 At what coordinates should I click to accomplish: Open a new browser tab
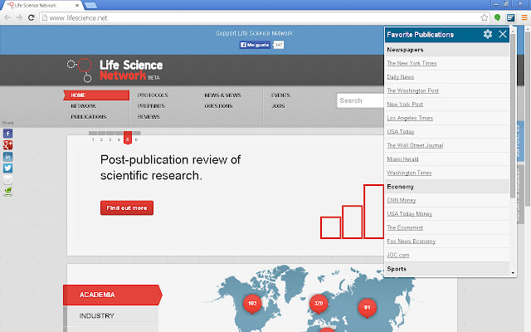pos(90,6)
